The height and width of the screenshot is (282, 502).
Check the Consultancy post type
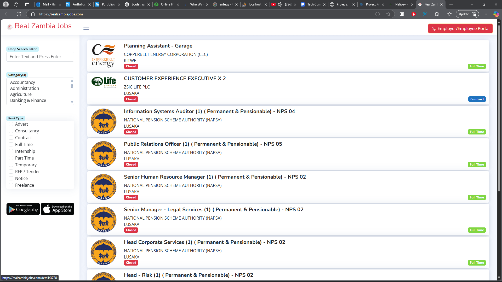click(x=11, y=131)
